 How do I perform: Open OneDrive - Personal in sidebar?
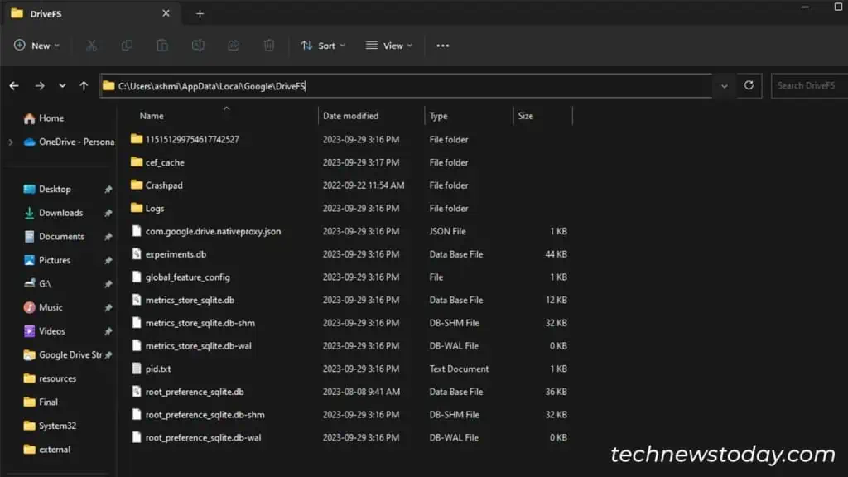coord(69,142)
